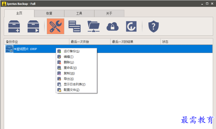The width and height of the screenshot is (216, 129).
Task: Click the cloud lock toolbar icon
Action: [x=112, y=26]
